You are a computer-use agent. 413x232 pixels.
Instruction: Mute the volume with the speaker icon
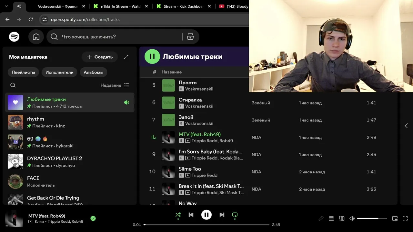[352, 218]
